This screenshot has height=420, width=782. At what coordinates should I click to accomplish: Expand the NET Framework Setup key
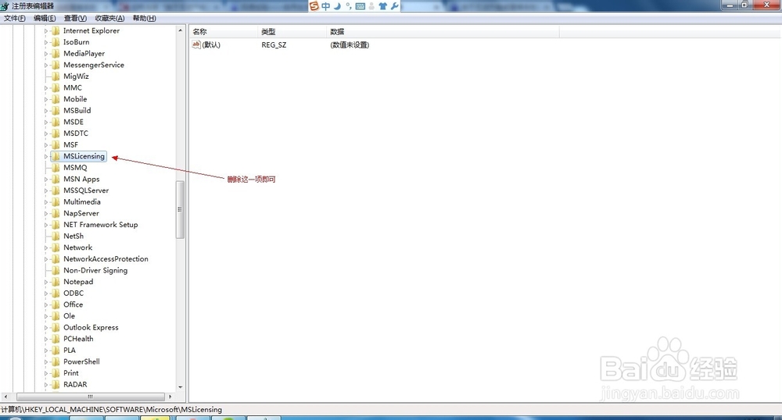coord(46,225)
